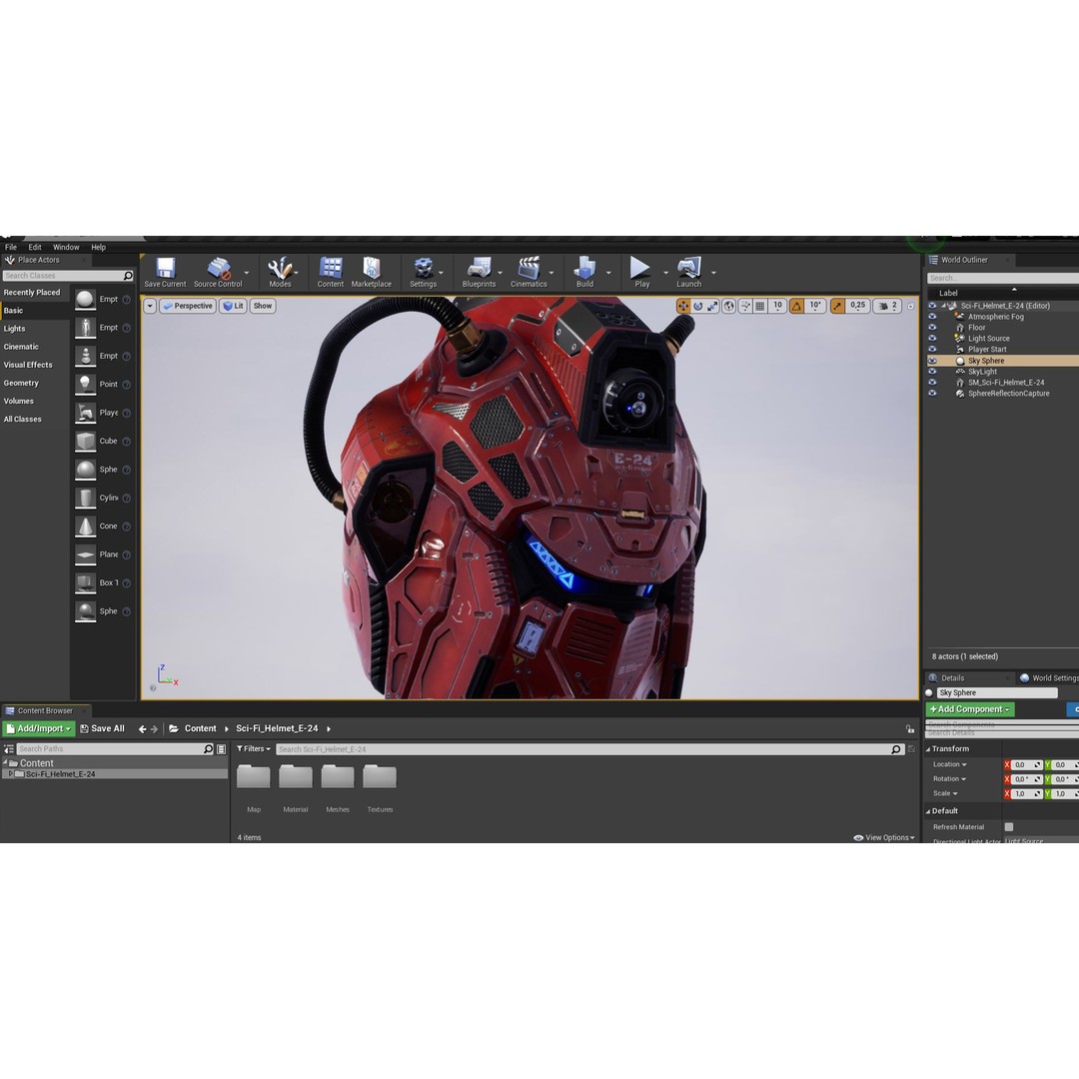
Task: Select the rotate gizmo mode
Action: click(x=698, y=307)
